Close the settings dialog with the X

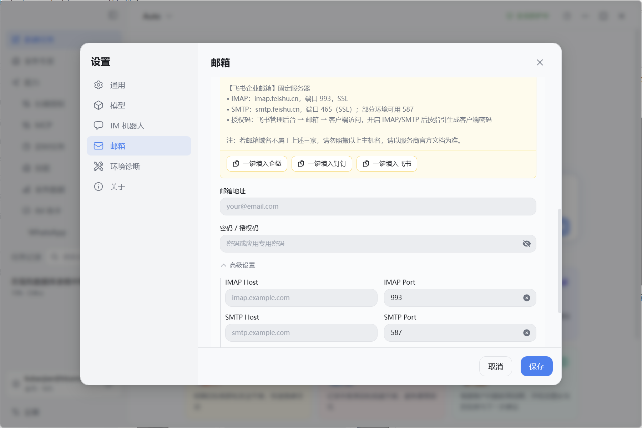[540, 62]
